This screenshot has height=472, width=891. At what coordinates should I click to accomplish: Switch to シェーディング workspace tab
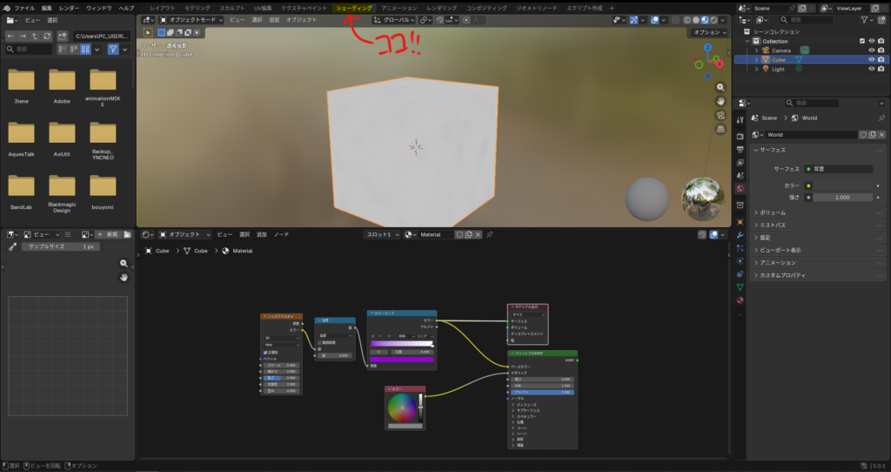click(353, 8)
